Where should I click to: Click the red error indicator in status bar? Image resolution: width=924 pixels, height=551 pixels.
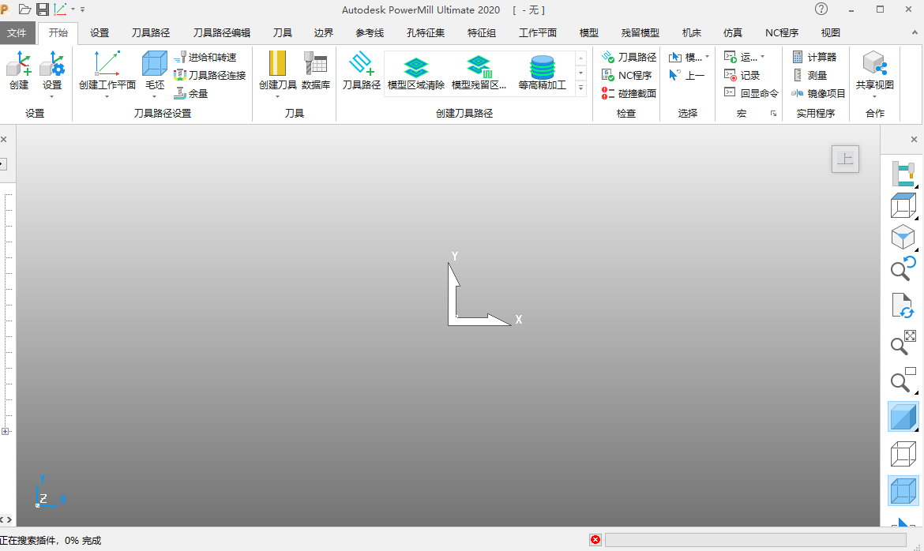point(595,540)
